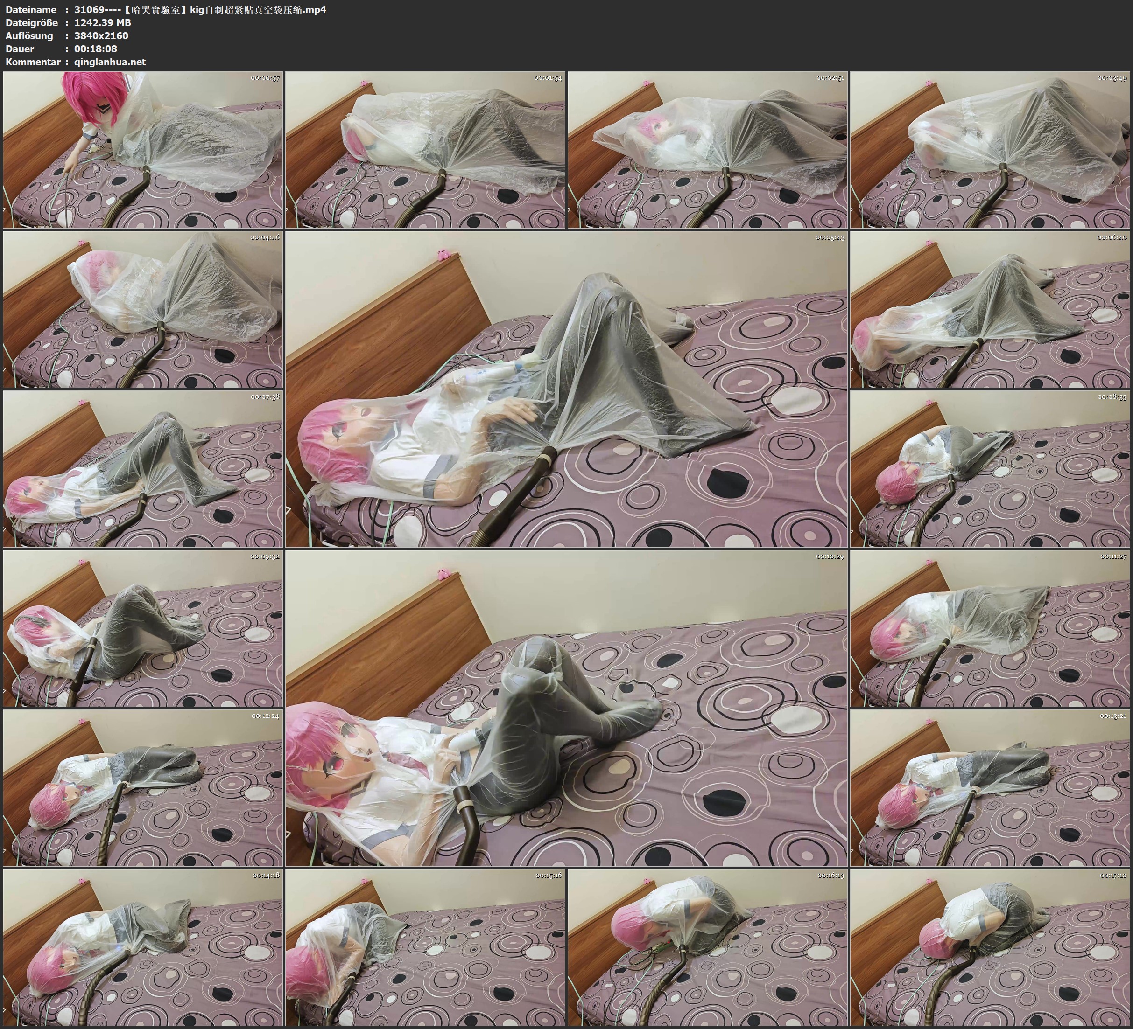Screen dimensions: 1133x1029
Task: Click the thumbnail timestamped 00:00:57
Action: 143,150
